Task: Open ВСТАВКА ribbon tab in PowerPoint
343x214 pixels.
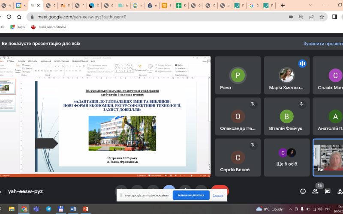Action: 10,61
